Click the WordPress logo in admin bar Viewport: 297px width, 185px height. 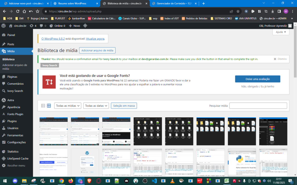tap(3, 26)
